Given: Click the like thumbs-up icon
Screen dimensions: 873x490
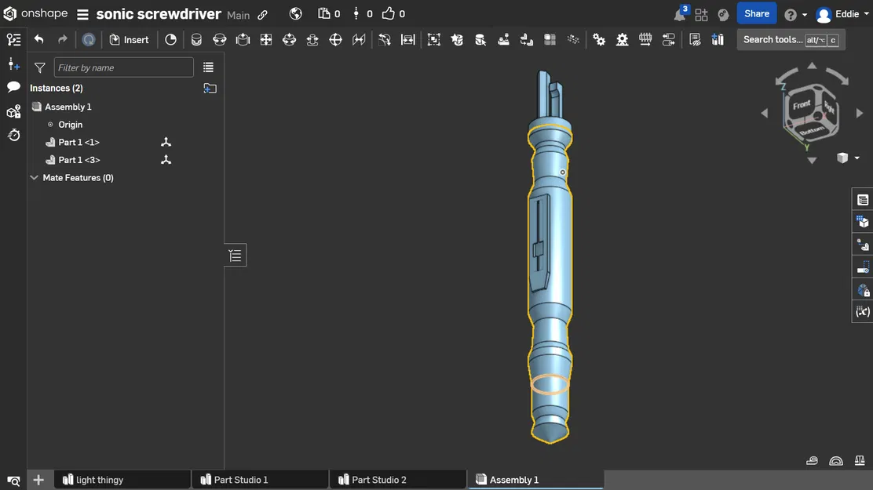Looking at the screenshot, I should click(x=388, y=13).
